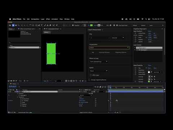This screenshot has width=173, height=130.
Task: Open the stroke type dropdown in Shape Properties
Action: coord(157,72)
